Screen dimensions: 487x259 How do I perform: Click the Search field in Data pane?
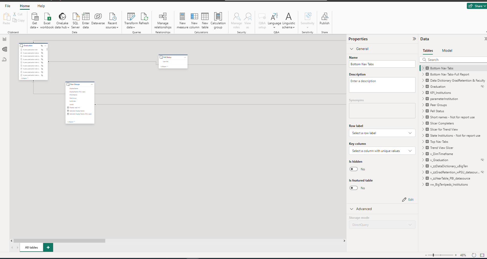(x=454, y=60)
